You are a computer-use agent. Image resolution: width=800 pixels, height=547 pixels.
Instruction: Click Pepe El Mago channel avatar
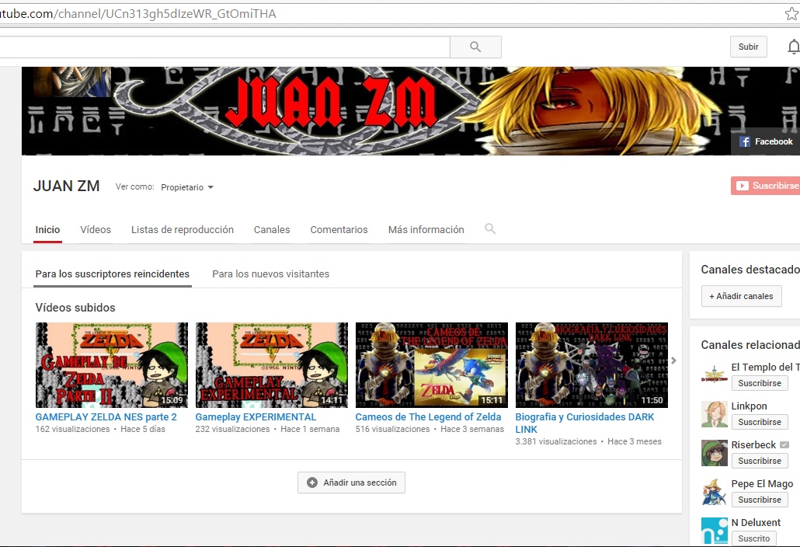point(715,491)
